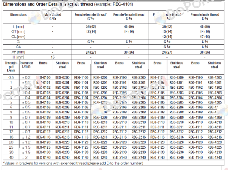This screenshot has height=170, width=228.
Task: Click the cell REG-1109
Action: point(81,117)
